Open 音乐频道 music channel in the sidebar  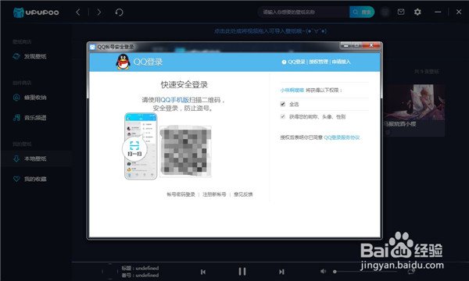click(x=36, y=118)
